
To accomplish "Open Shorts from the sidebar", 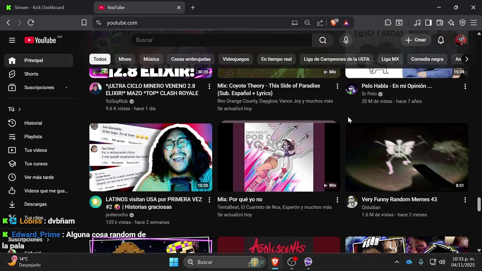I will point(39,74).
